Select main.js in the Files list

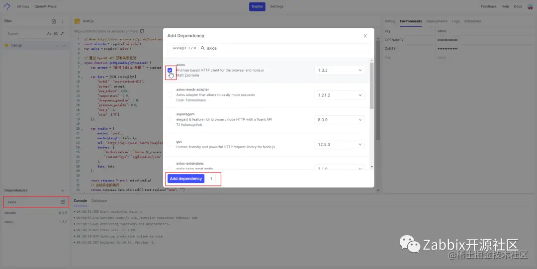tap(36, 45)
